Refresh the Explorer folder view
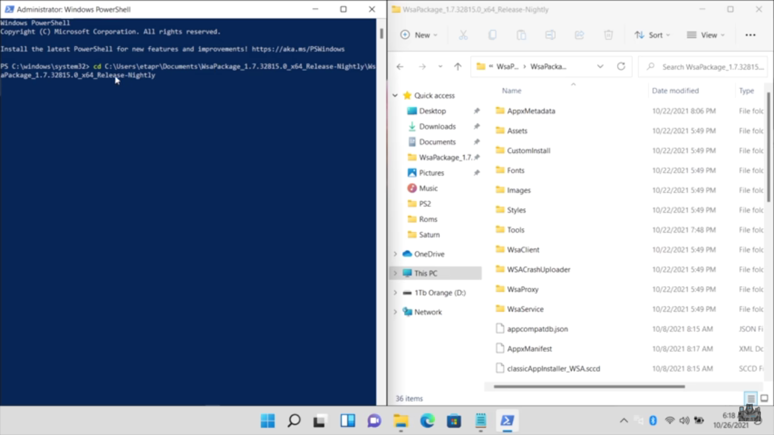Viewport: 774px width, 435px height. coord(621,66)
